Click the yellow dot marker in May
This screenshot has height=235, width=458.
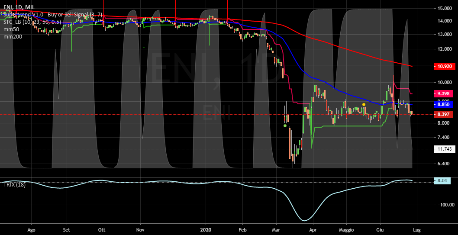[x=364, y=104]
